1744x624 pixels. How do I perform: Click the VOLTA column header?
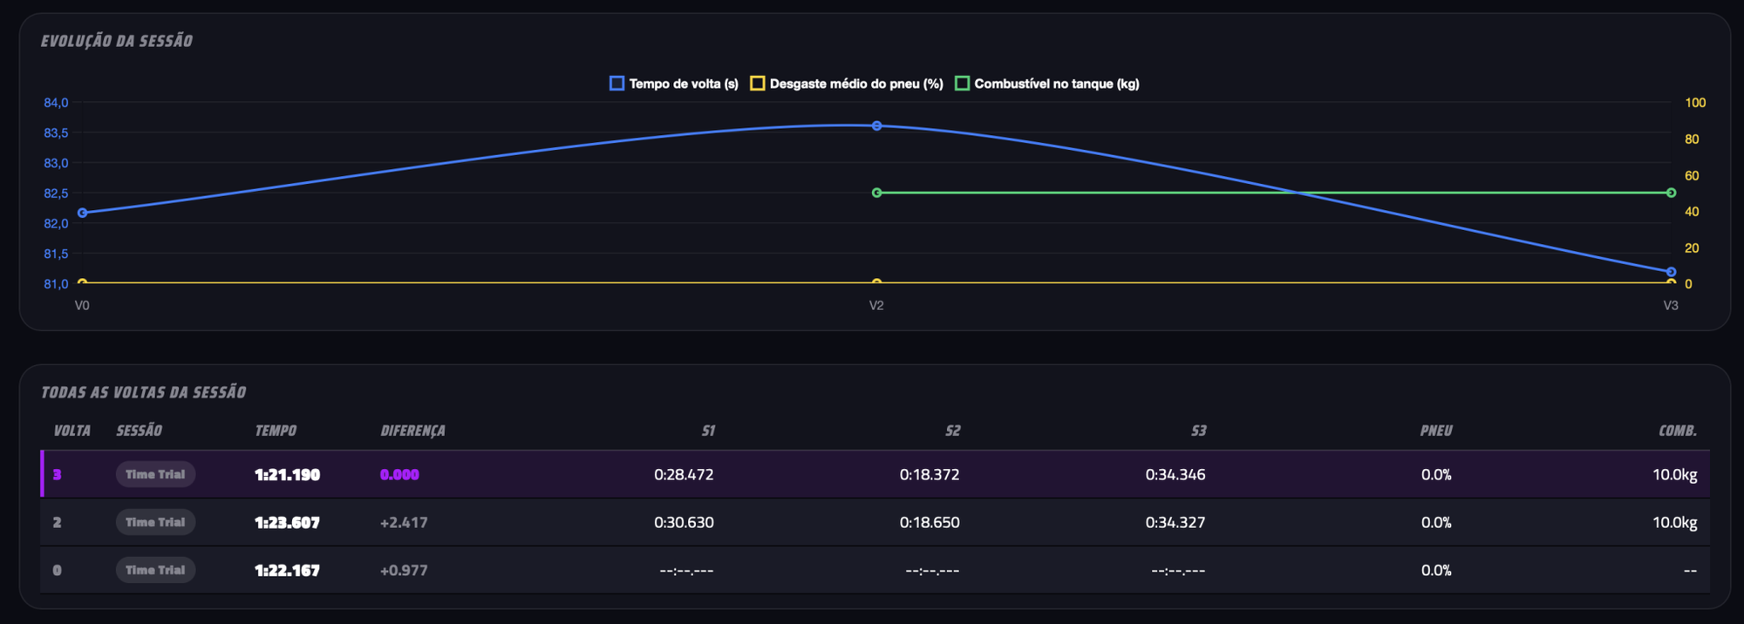click(72, 431)
